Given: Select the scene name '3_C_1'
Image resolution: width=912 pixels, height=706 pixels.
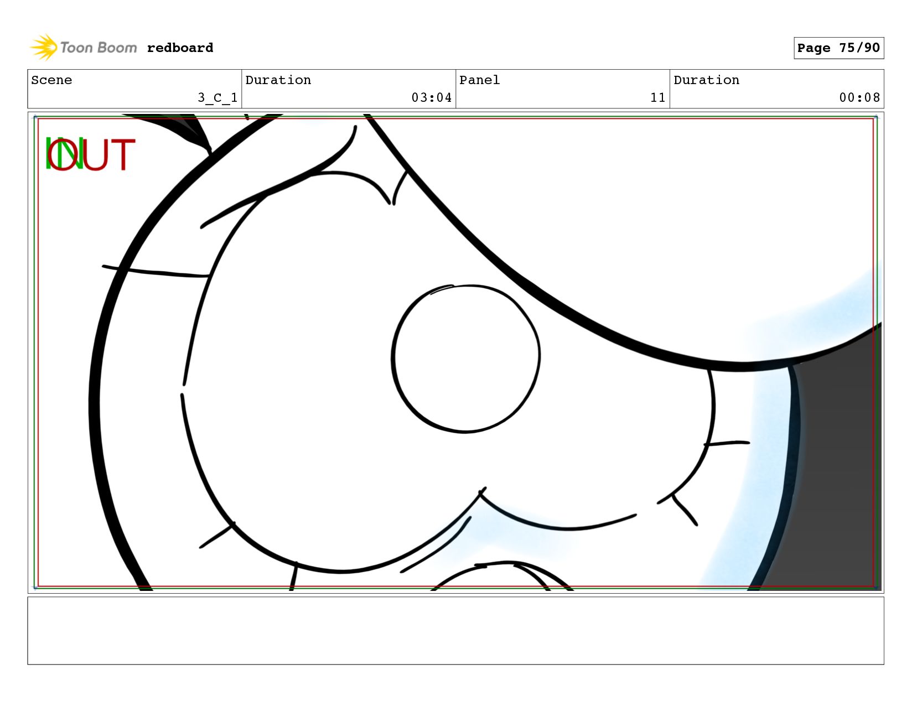Looking at the screenshot, I should pos(217,98).
